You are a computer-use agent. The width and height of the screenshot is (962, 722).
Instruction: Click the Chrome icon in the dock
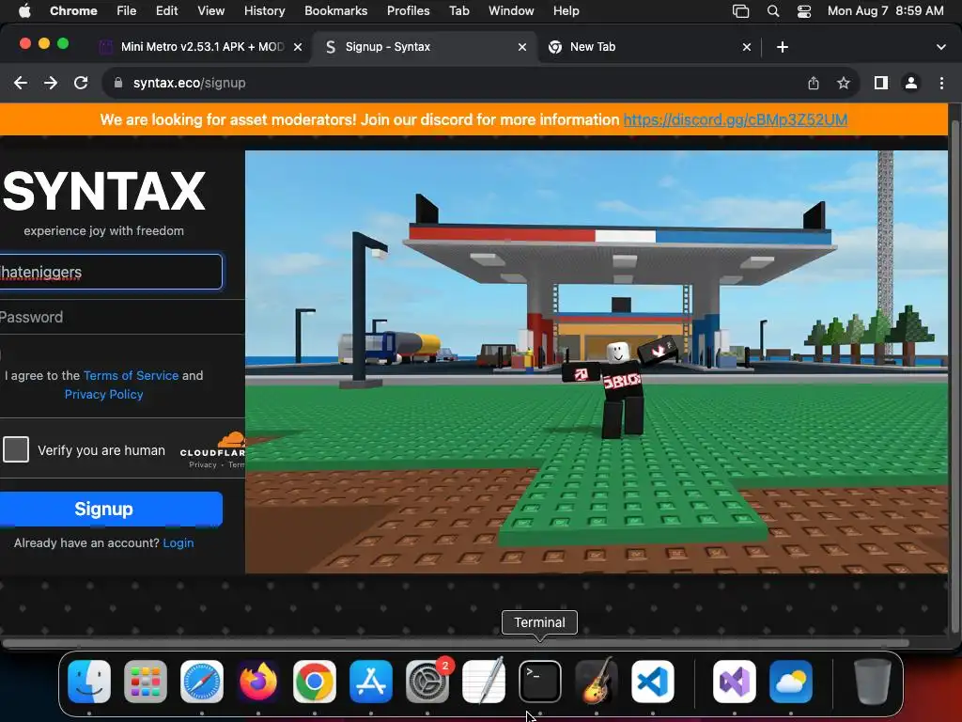[315, 682]
